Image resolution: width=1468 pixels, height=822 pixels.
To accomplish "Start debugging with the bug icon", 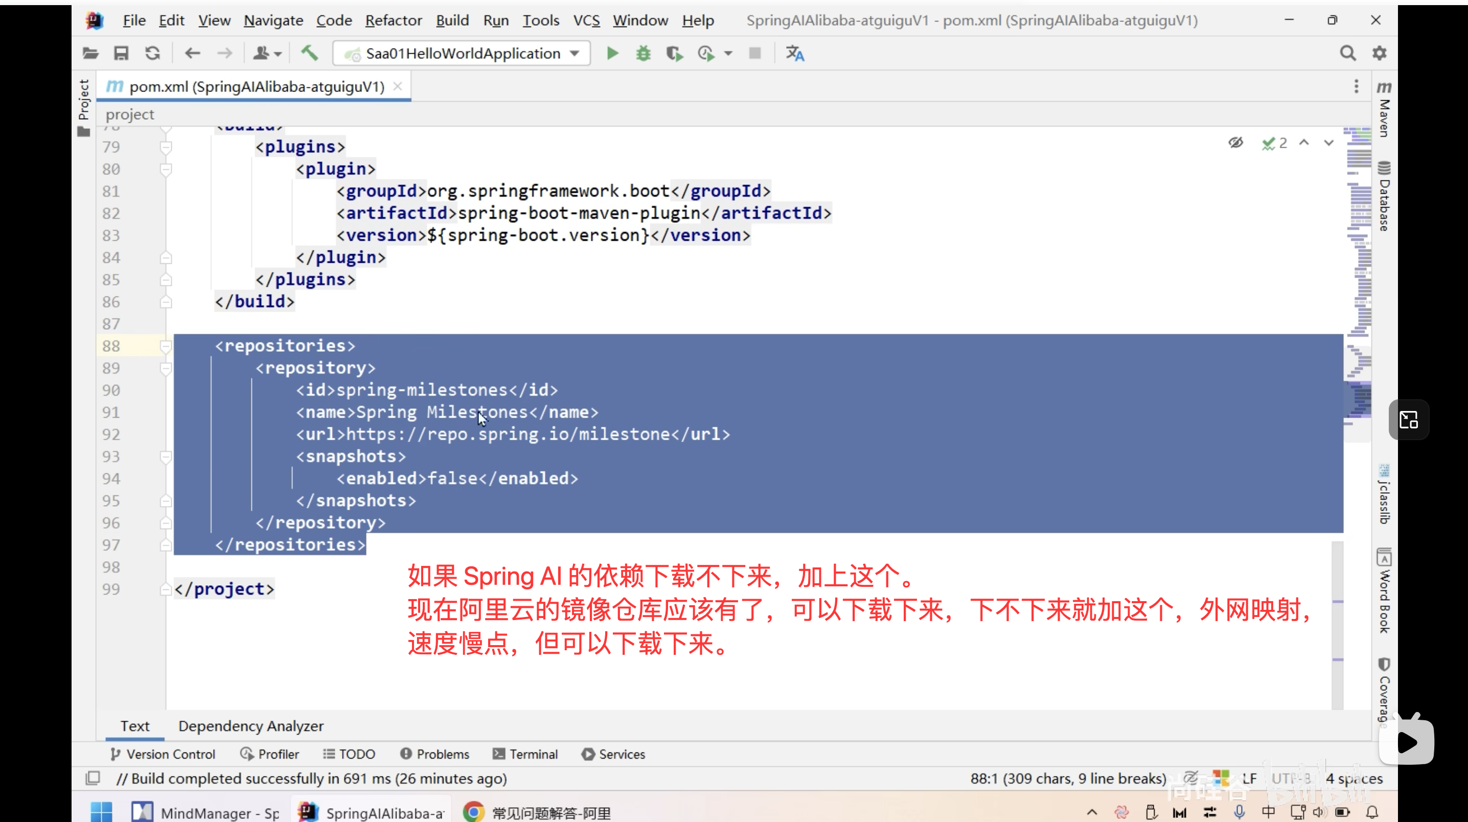I will (x=644, y=54).
